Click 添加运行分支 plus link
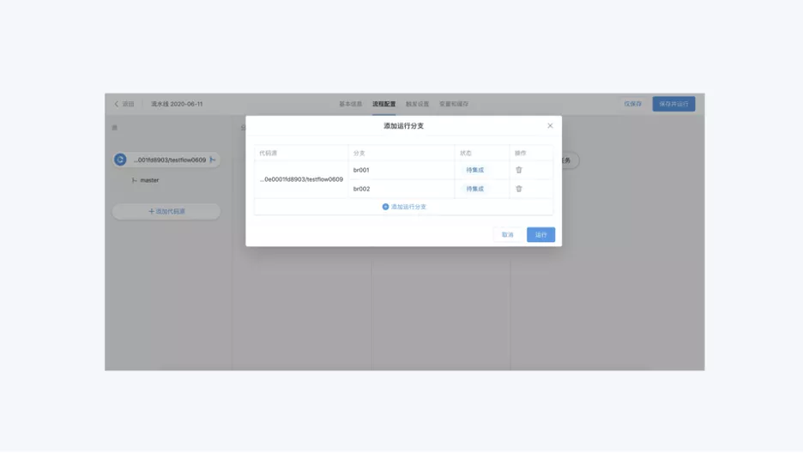The image size is (803, 453). pyautogui.click(x=404, y=207)
